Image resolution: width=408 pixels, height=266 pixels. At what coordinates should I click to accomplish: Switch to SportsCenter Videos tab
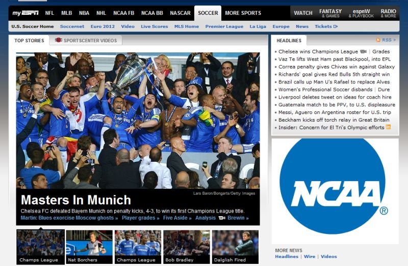pyautogui.click(x=86, y=40)
